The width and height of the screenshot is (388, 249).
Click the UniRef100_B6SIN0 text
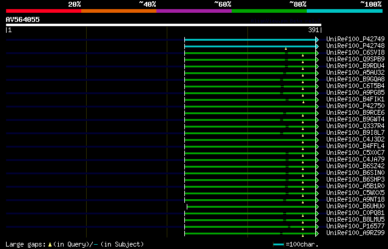[x=355, y=173]
